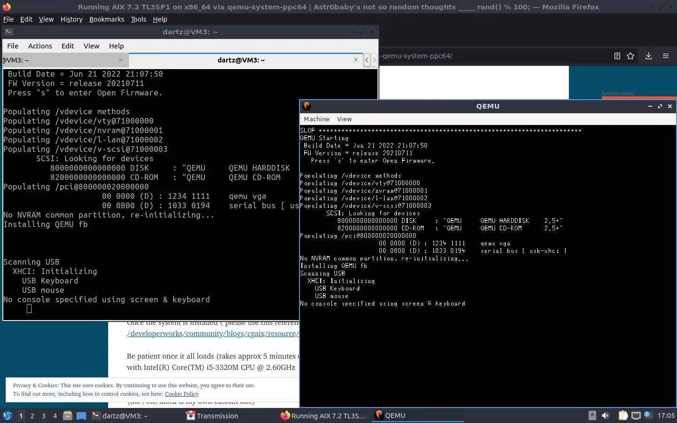This screenshot has width=677, height=423.
Task: Open the Cookie Policy link
Action: coord(181,394)
